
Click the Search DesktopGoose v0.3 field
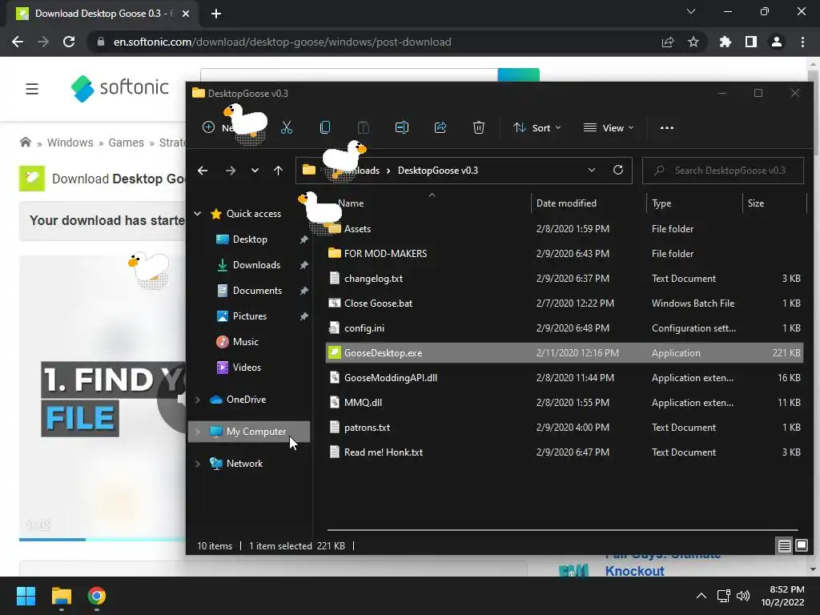tap(723, 171)
